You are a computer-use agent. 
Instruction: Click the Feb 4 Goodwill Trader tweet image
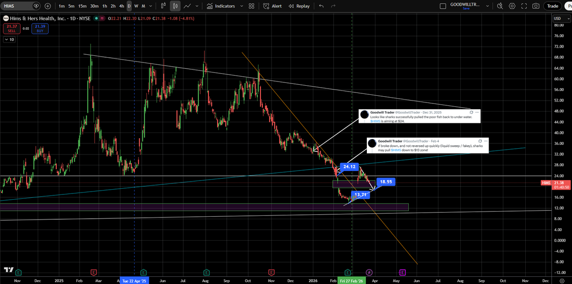427,145
